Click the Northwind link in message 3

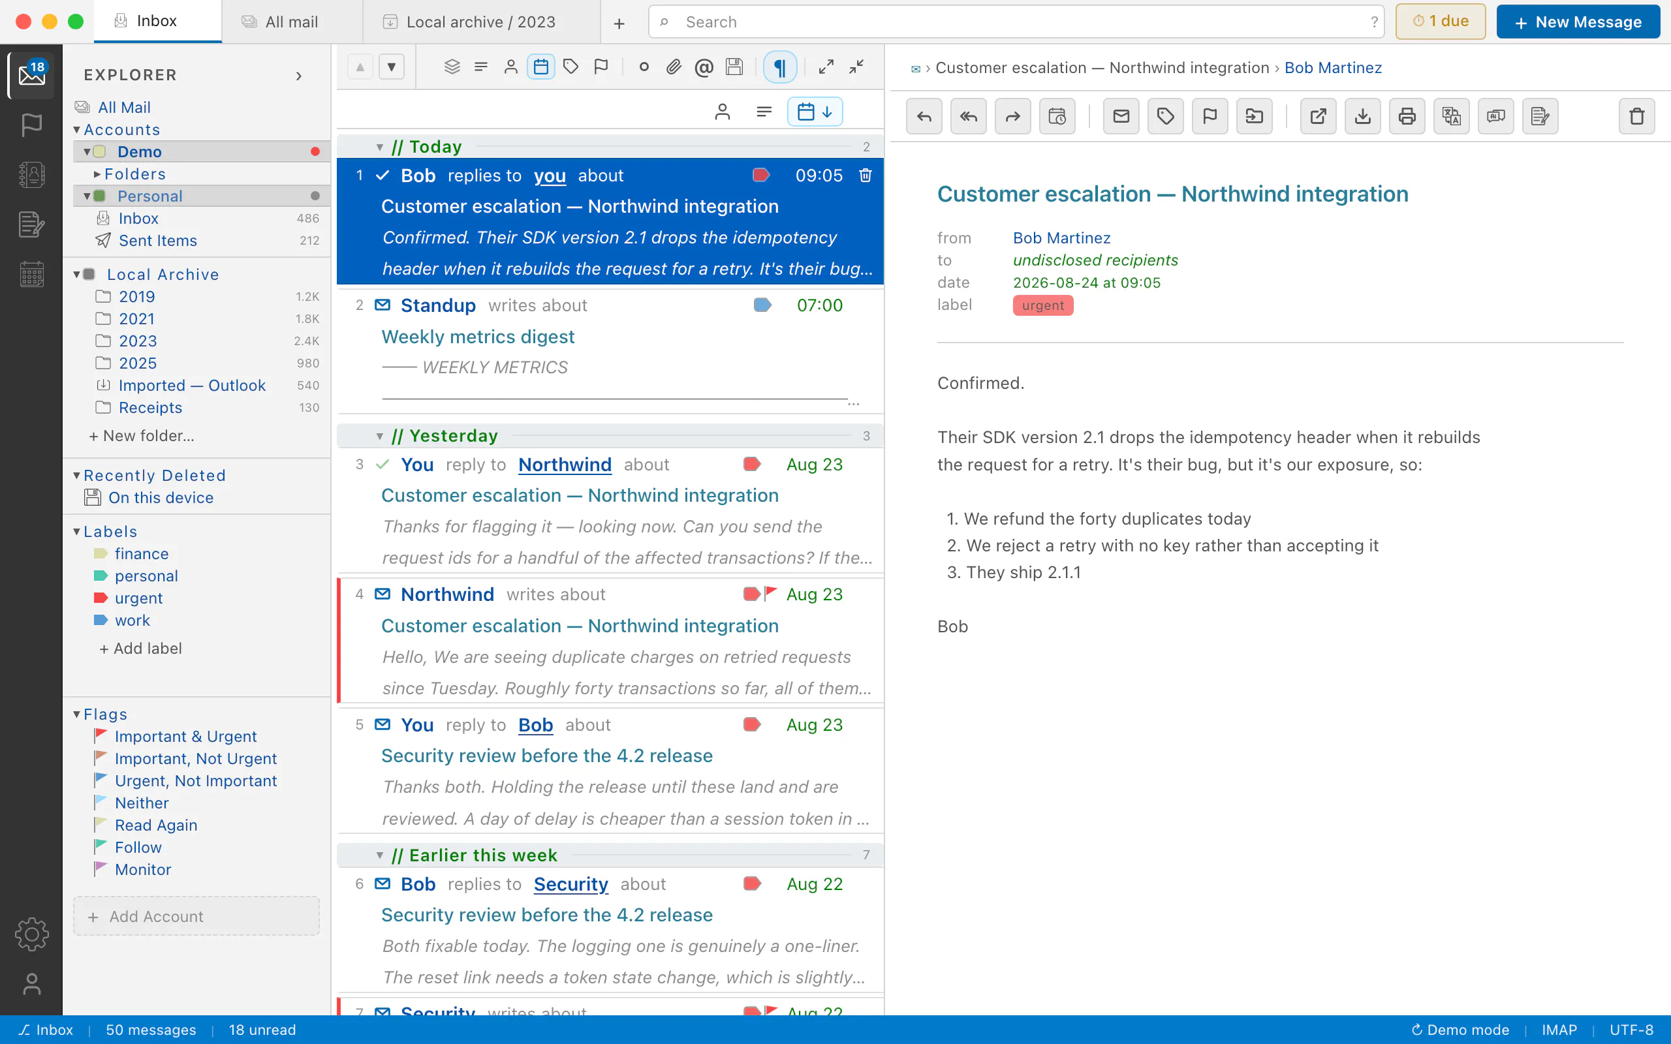point(565,465)
